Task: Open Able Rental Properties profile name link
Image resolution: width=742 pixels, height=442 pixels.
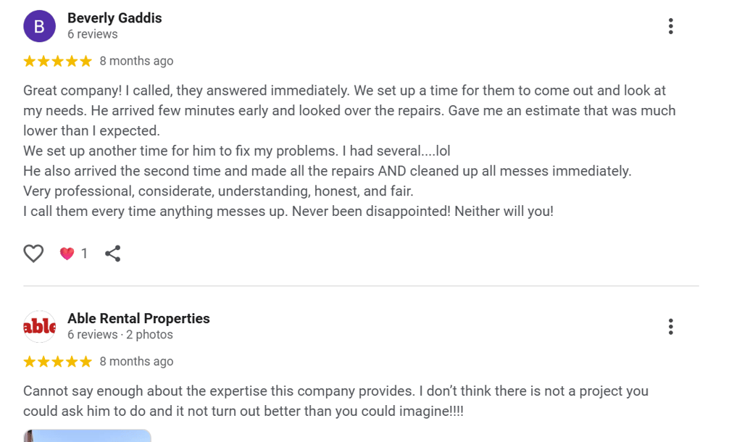Action: tap(138, 319)
